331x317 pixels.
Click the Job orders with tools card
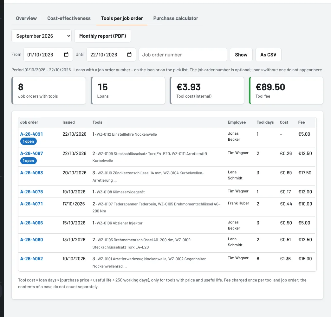(49, 91)
